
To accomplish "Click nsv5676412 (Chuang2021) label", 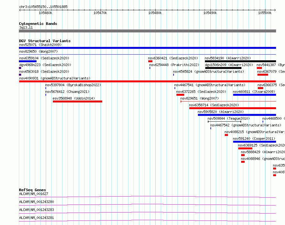I will point(67,92).
